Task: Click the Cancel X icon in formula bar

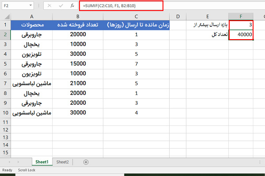Action: 49,7
